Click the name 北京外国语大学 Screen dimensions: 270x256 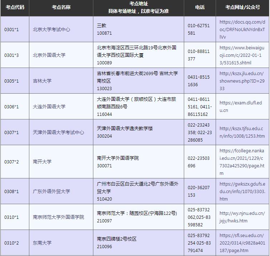pos(49,55)
